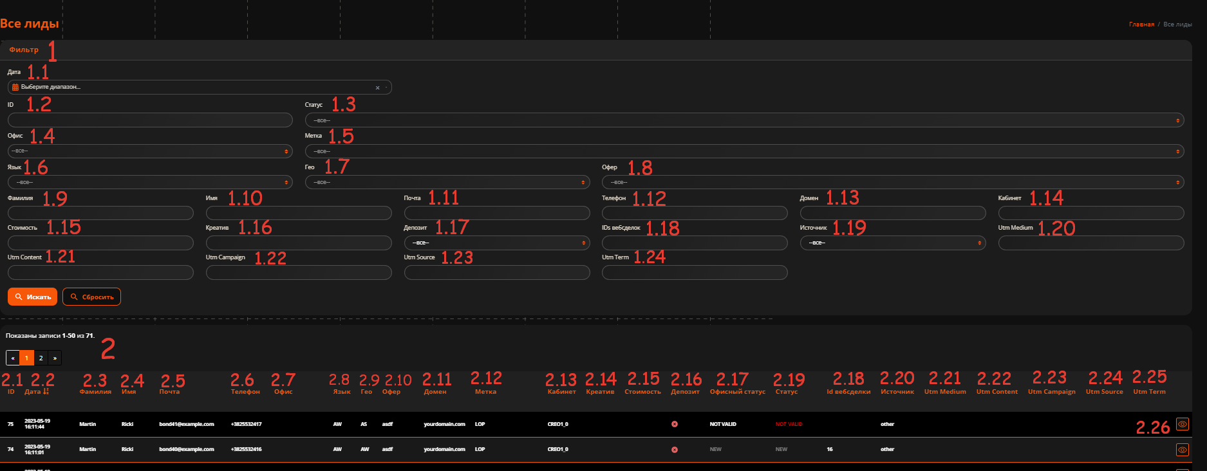The width and height of the screenshot is (1207, 471).
Task: Click sort icon next to Дата column header
Action: click(x=46, y=391)
